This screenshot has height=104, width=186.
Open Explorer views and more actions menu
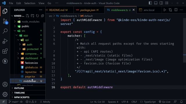[41, 10]
